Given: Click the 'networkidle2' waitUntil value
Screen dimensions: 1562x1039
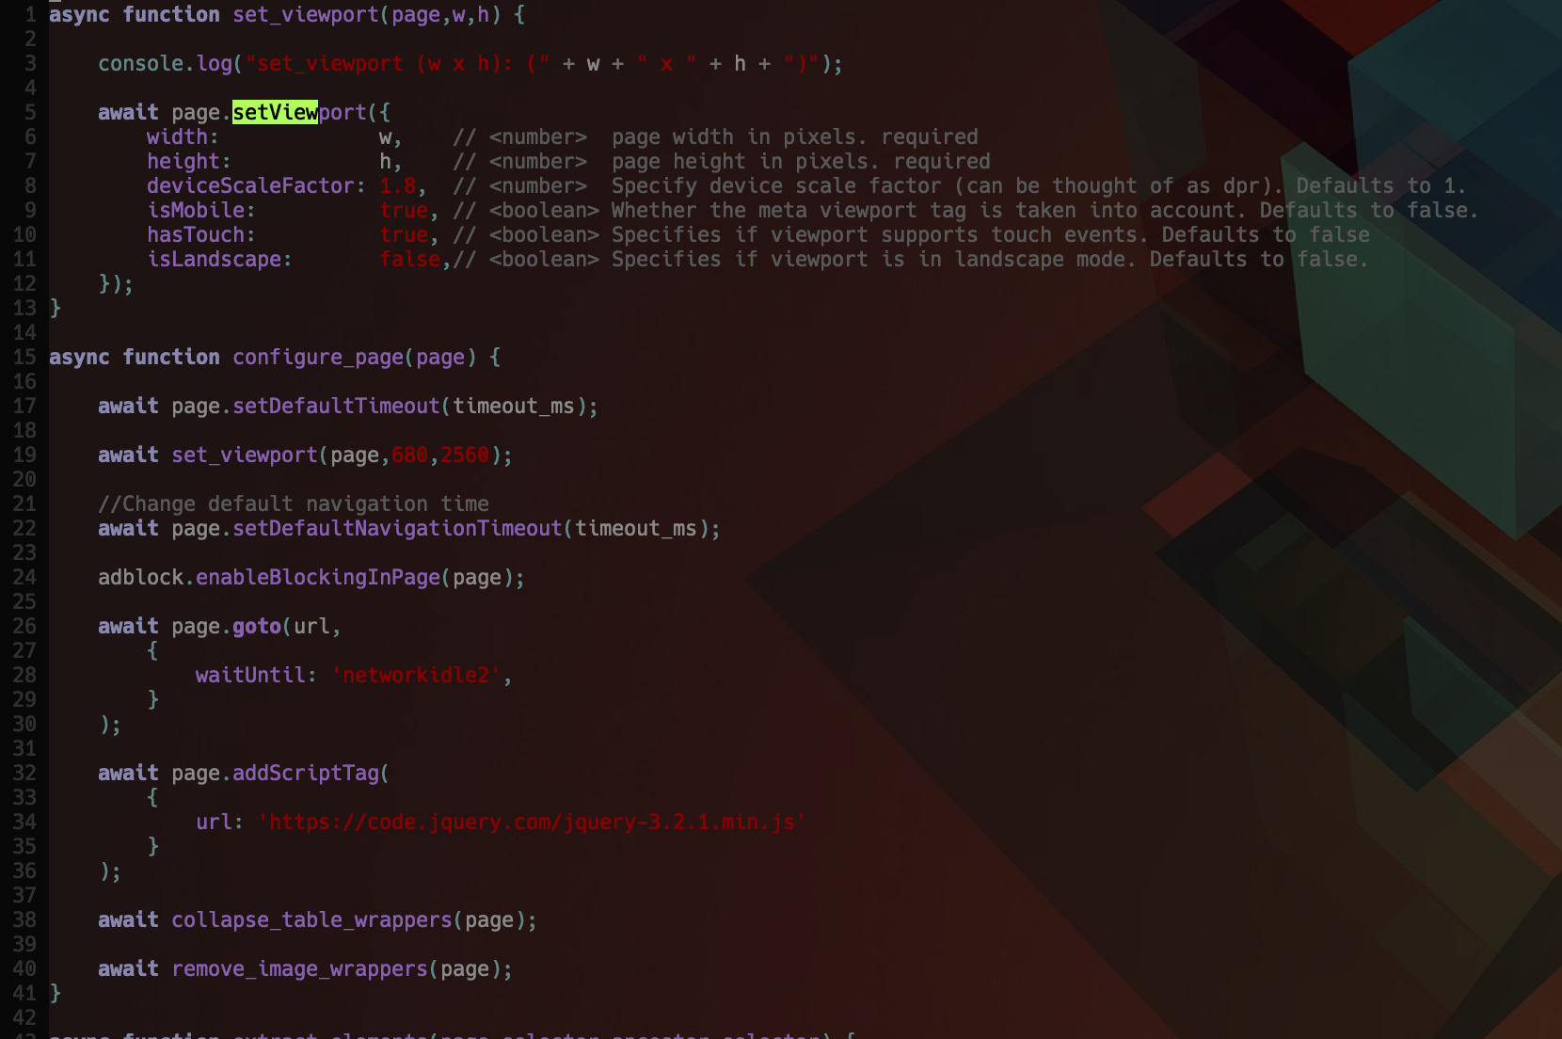Looking at the screenshot, I should coord(417,675).
